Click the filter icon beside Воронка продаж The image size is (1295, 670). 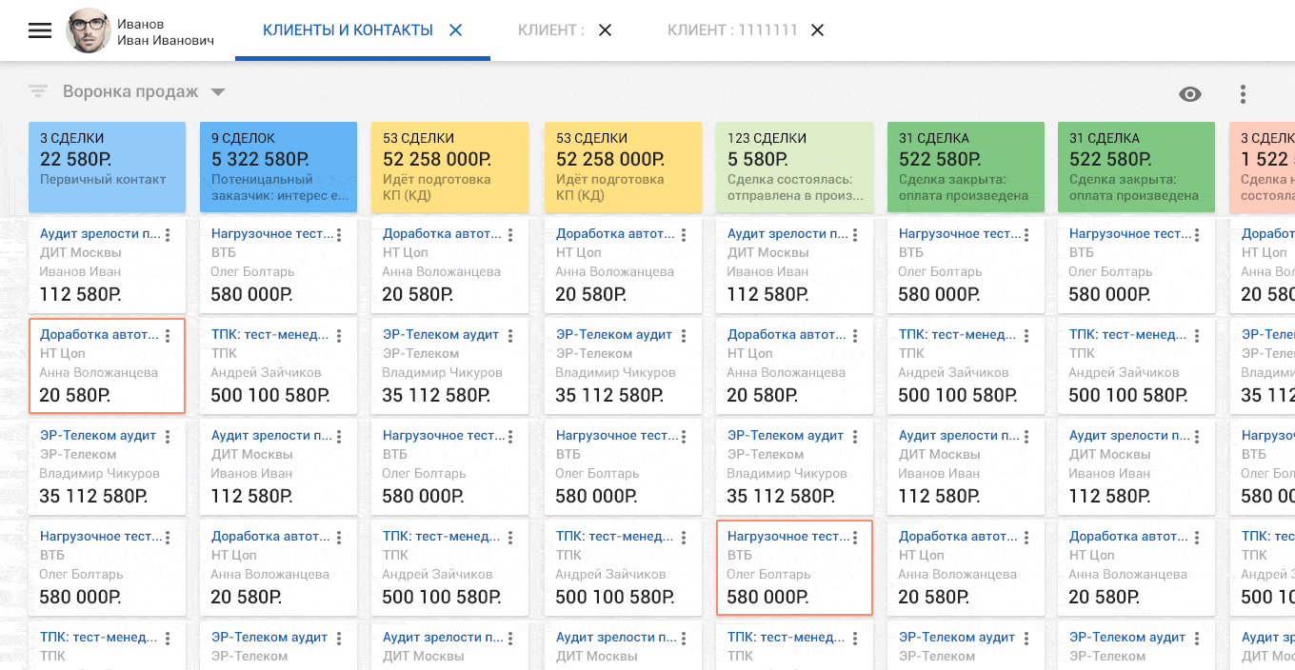click(38, 91)
